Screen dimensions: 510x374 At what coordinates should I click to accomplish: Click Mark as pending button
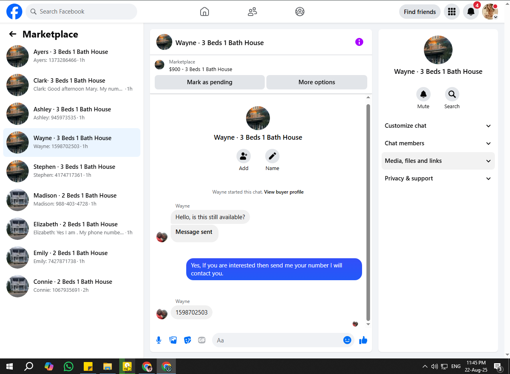point(210,82)
